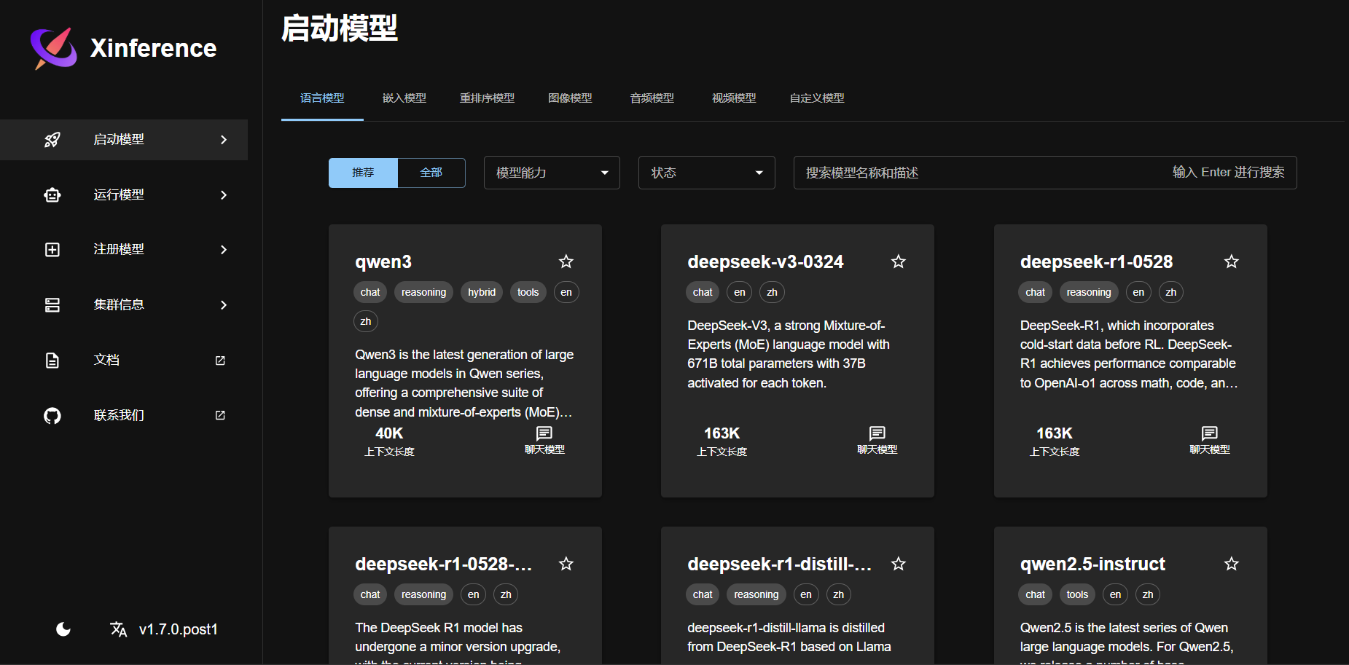Screen dimensions: 1349x665
Task: Open the qwen2.5-instruct model card title
Action: tap(1092, 564)
